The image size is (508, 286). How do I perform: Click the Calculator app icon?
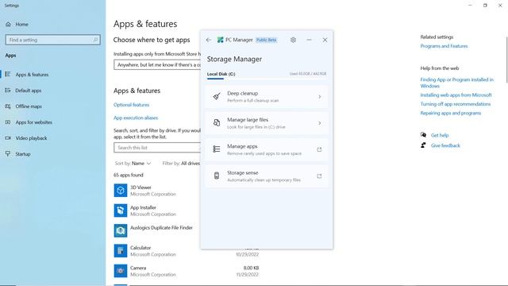[x=121, y=251]
